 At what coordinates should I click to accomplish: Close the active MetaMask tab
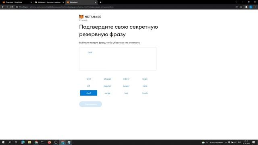[95, 2]
